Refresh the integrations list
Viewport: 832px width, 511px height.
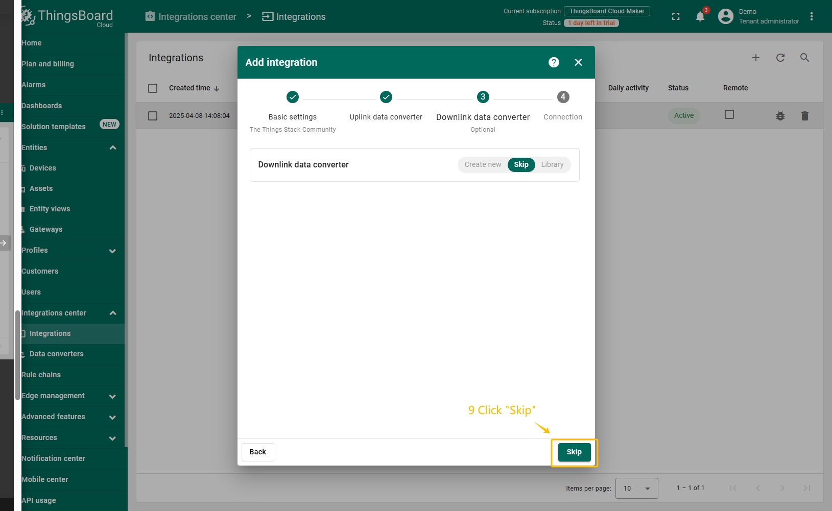click(x=780, y=58)
